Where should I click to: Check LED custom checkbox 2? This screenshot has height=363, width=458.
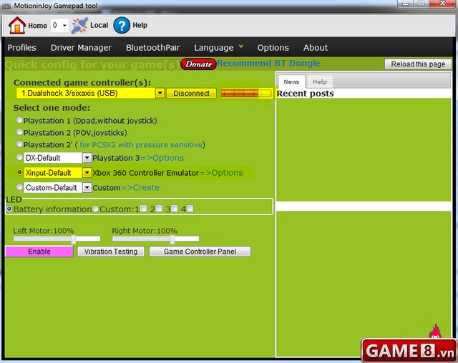click(159, 209)
